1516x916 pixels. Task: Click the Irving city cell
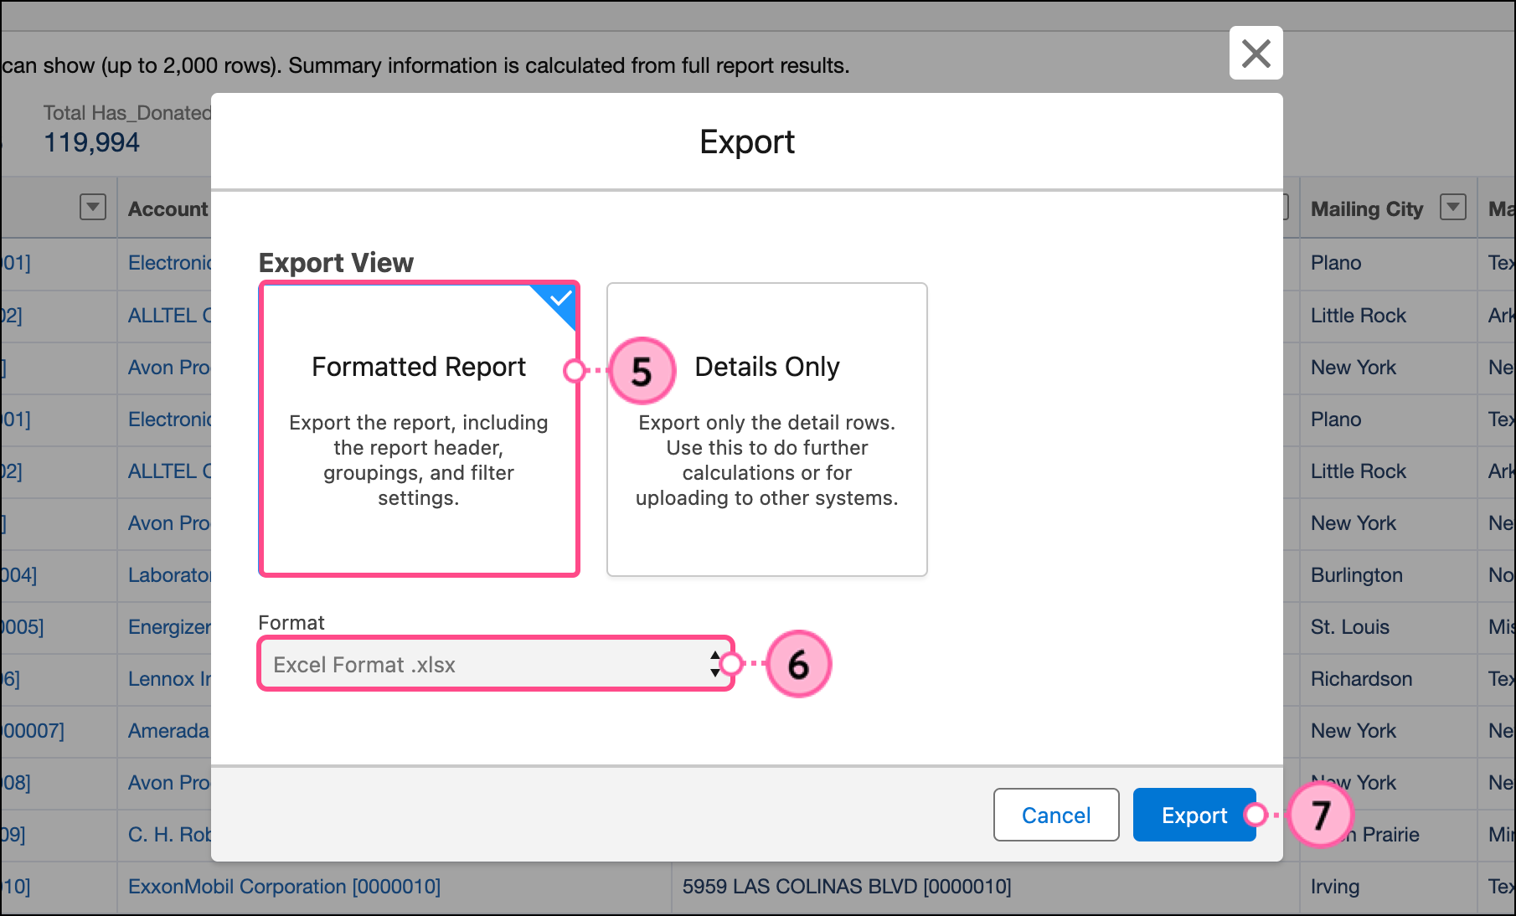[x=1334, y=887]
